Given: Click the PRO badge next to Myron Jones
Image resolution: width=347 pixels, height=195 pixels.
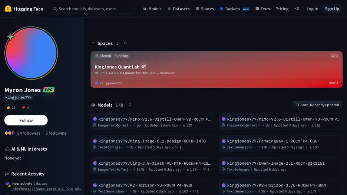Looking at the screenshot, I should (49, 90).
